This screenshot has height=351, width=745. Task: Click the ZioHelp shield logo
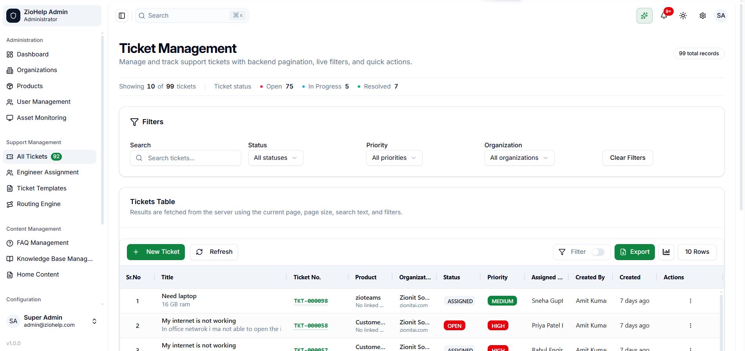(13, 16)
